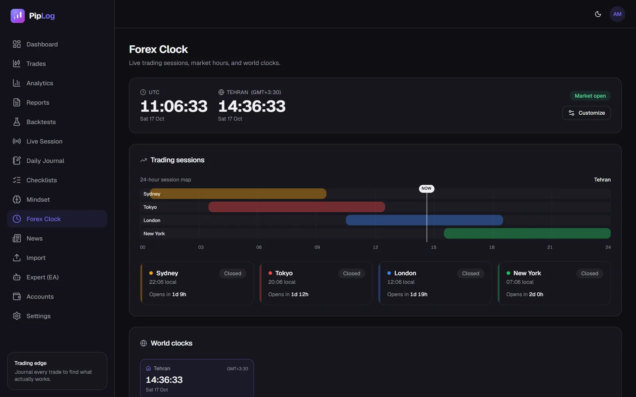The height and width of the screenshot is (397, 636).
Task: Click the Accounts wallet icon
Action: 17,297
